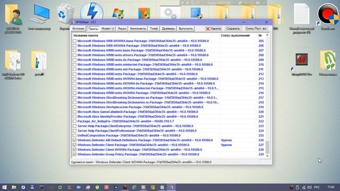340x191 pixels.
Task: Launch the blue lightning bolt desktop icon
Action: pyautogui.click(x=92, y=11)
